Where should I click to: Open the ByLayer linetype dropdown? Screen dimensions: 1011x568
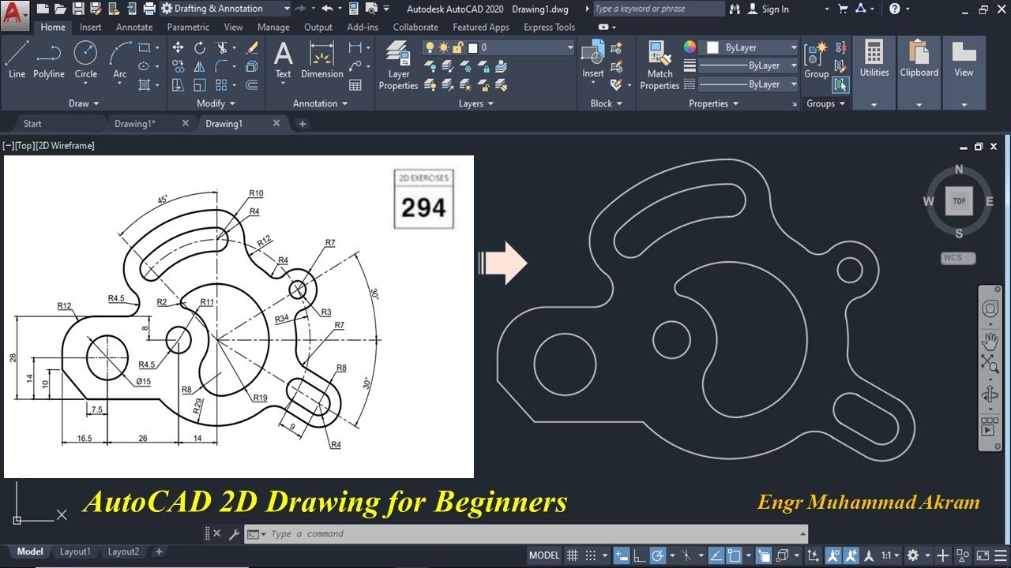tap(748, 84)
